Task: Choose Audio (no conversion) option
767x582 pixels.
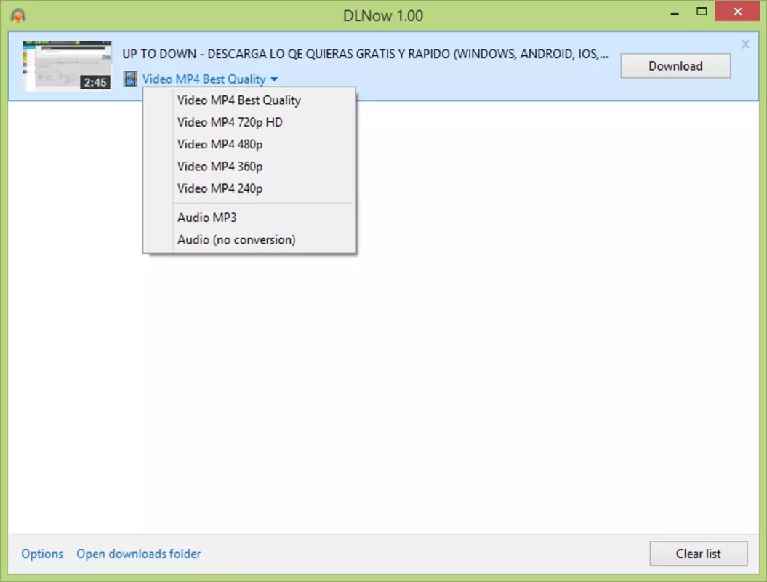Action: coord(249,240)
